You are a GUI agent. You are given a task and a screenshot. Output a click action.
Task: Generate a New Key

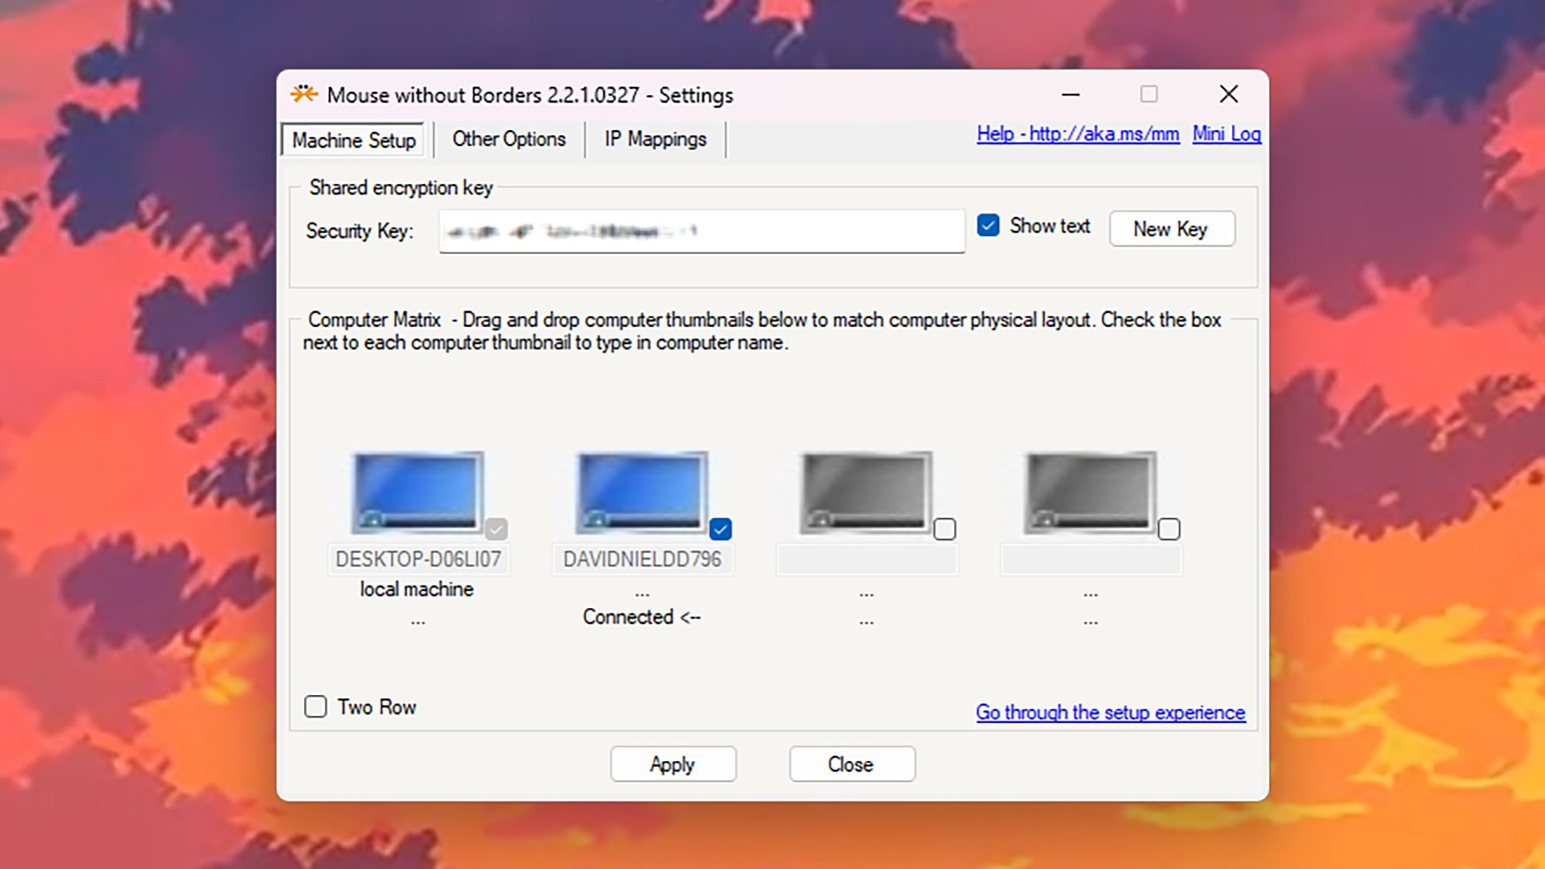1172,229
